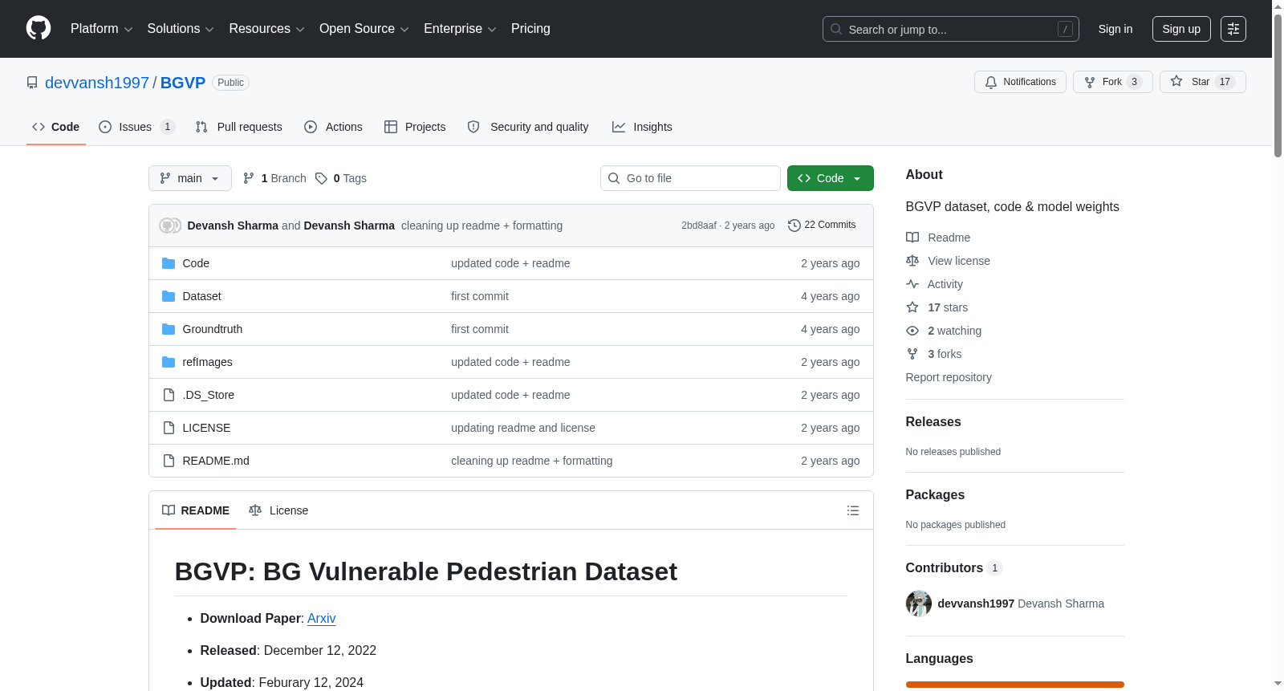Open the command palette icon button
The height and width of the screenshot is (691, 1284).
(x=1233, y=29)
